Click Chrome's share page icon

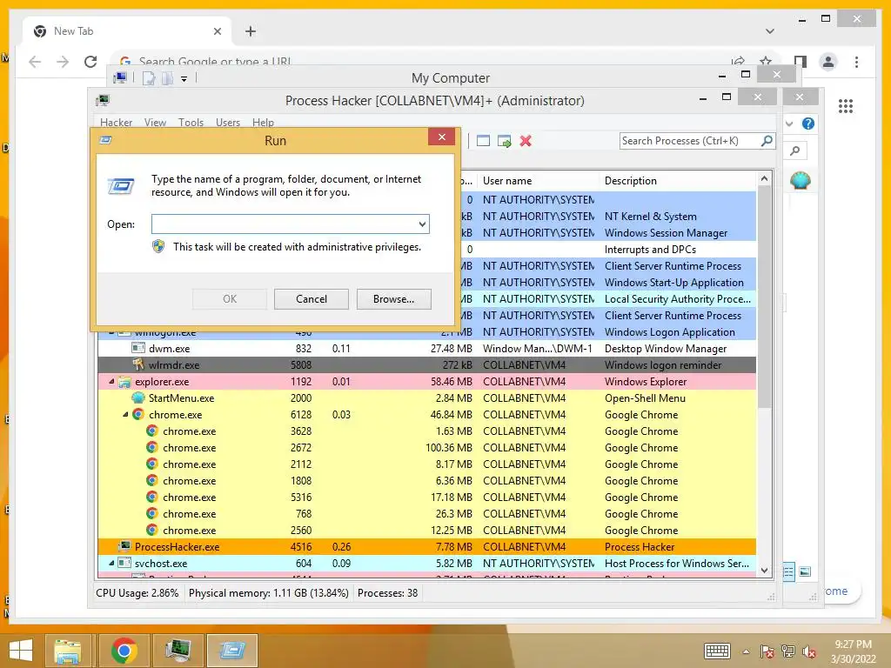[x=738, y=61]
